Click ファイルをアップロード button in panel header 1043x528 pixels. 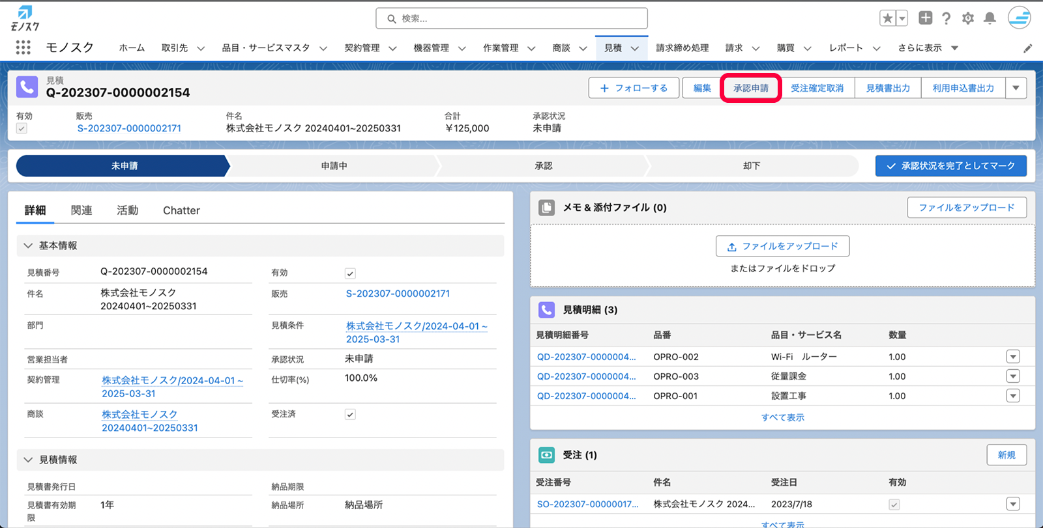[967, 208]
